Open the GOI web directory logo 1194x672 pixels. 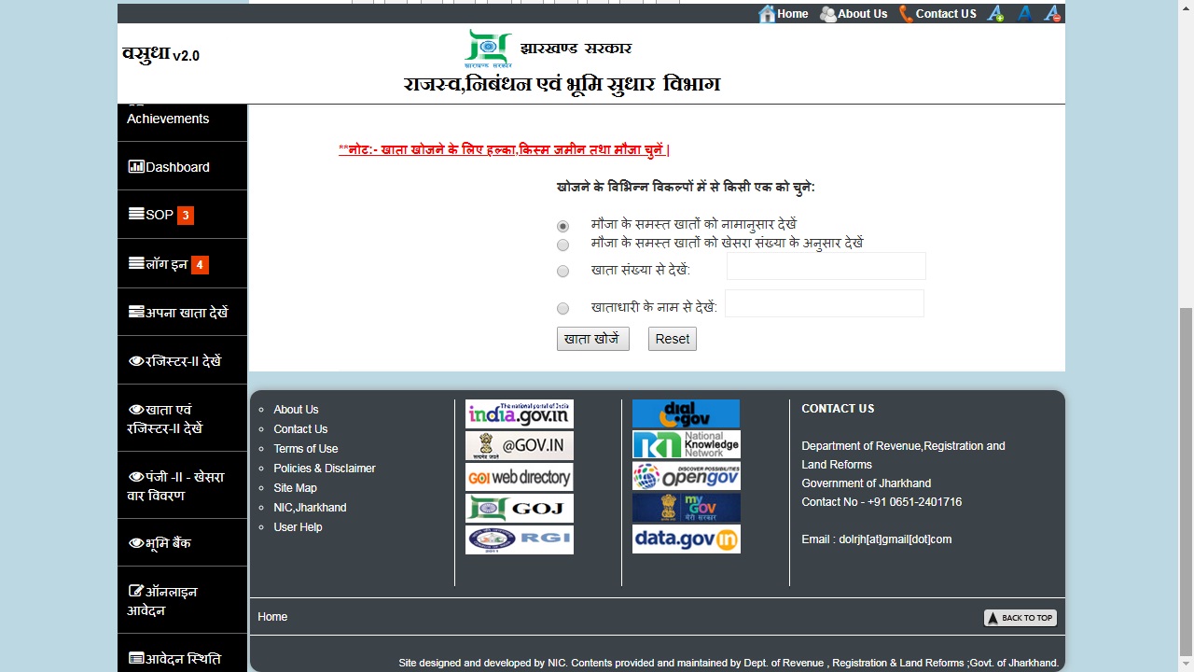tap(519, 477)
